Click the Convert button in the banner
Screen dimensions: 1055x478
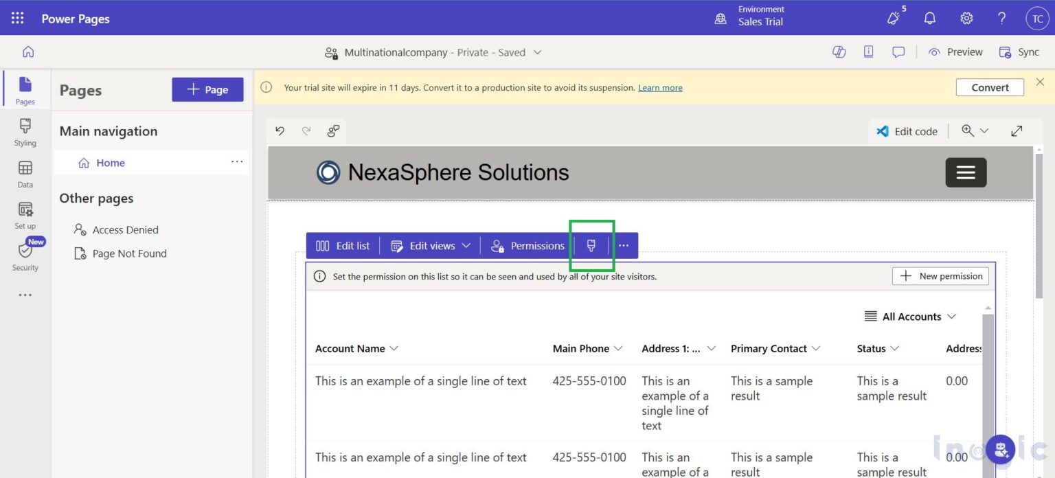[x=989, y=87]
